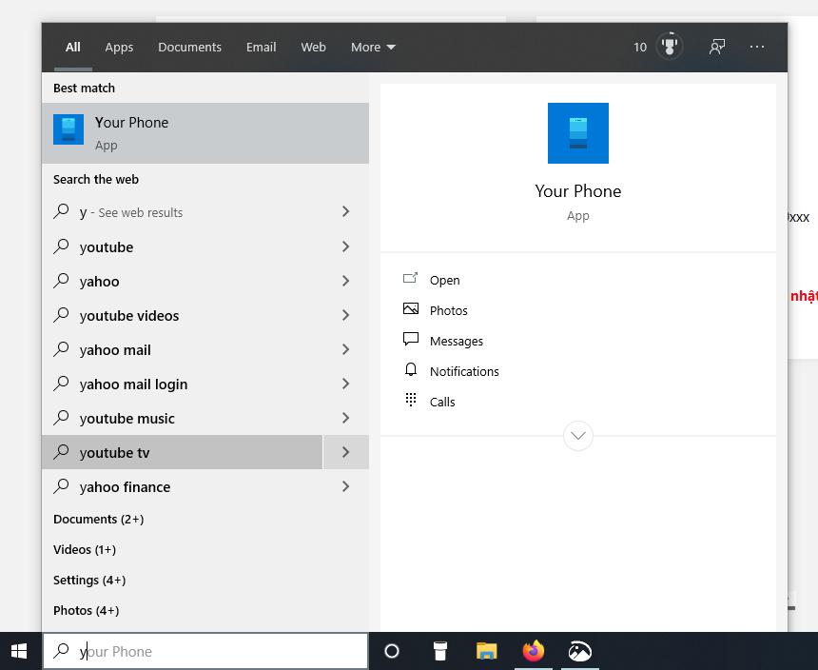This screenshot has height=670, width=818.
Task: Click the Cortana circle icon on taskbar
Action: point(392,651)
